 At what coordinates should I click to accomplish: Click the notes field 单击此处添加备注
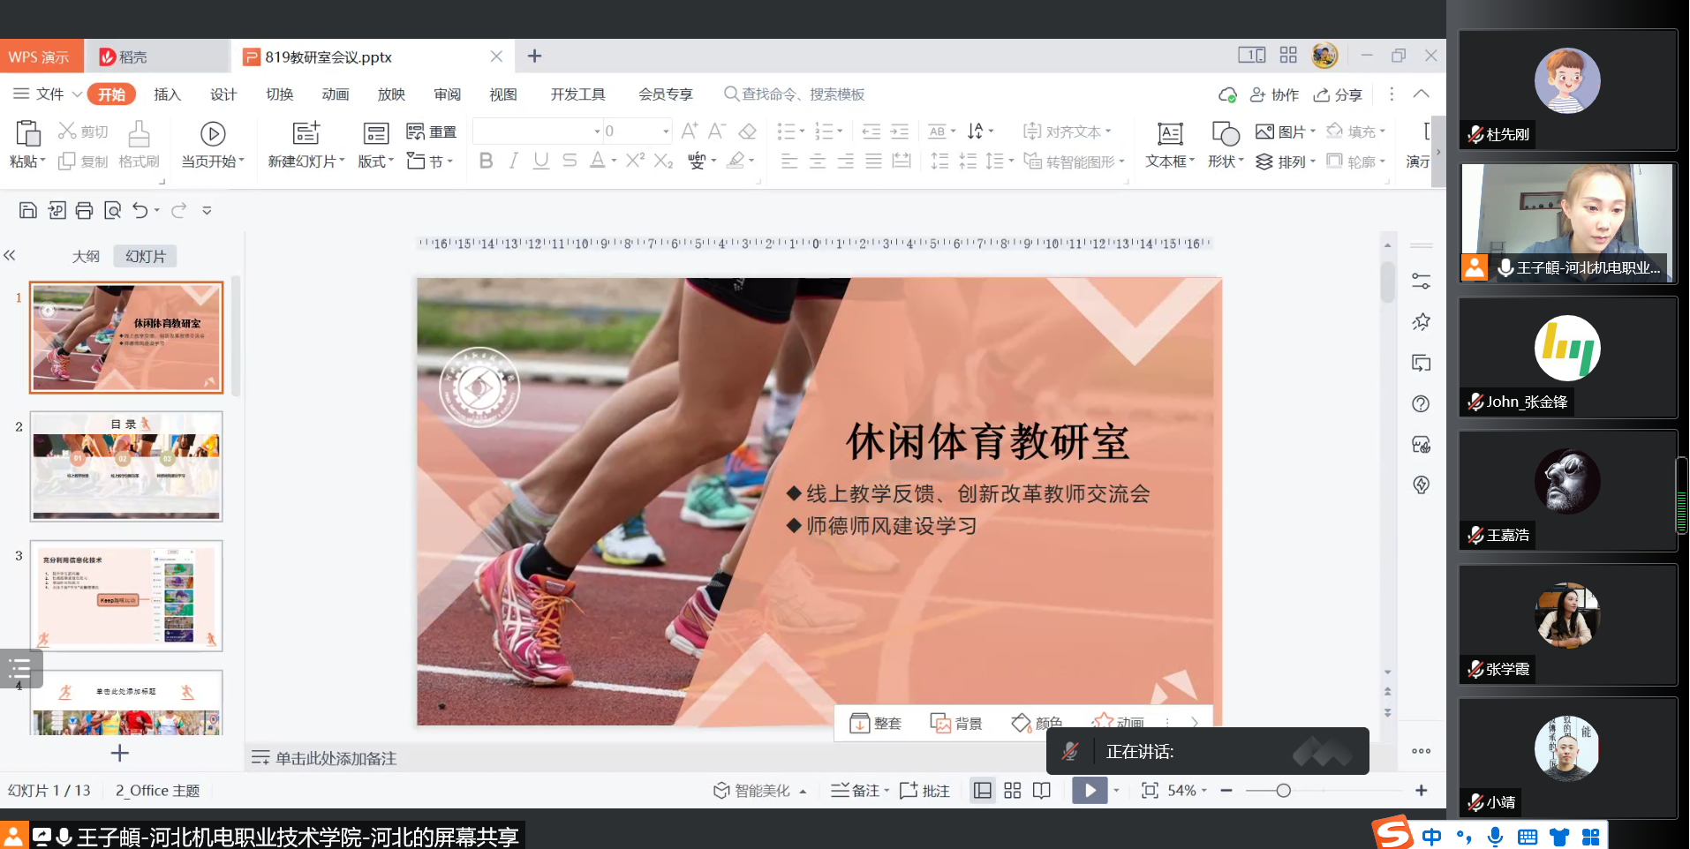[x=336, y=758]
